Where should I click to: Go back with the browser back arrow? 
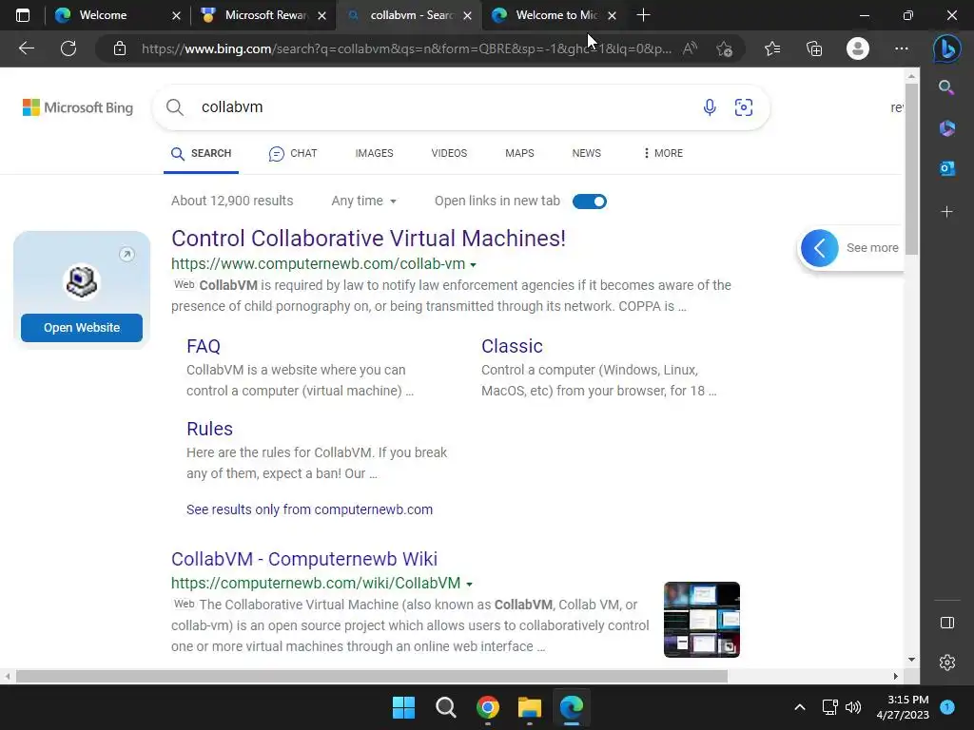coord(27,48)
